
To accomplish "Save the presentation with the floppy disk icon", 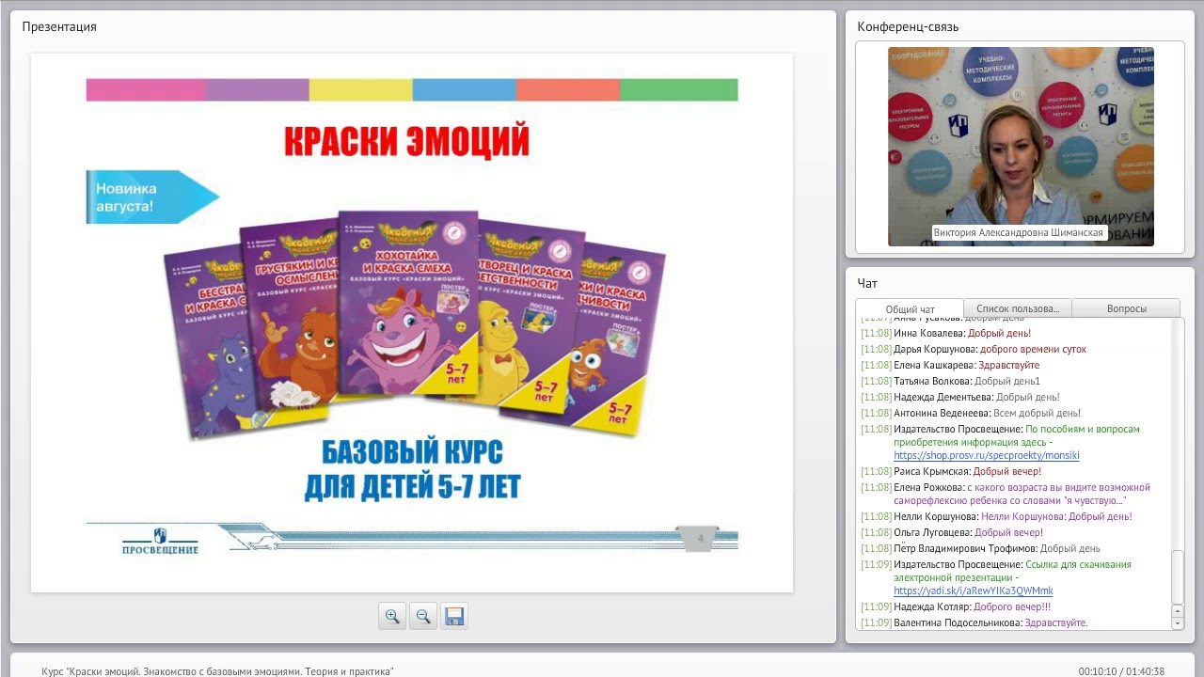I will [x=454, y=616].
